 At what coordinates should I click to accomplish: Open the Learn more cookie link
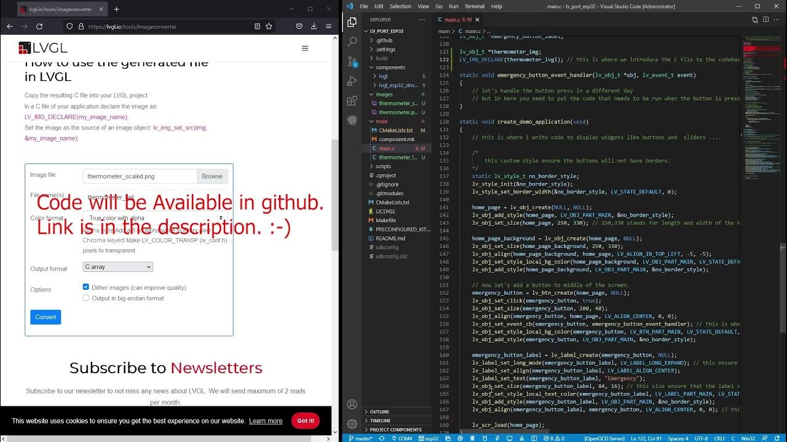(x=266, y=421)
